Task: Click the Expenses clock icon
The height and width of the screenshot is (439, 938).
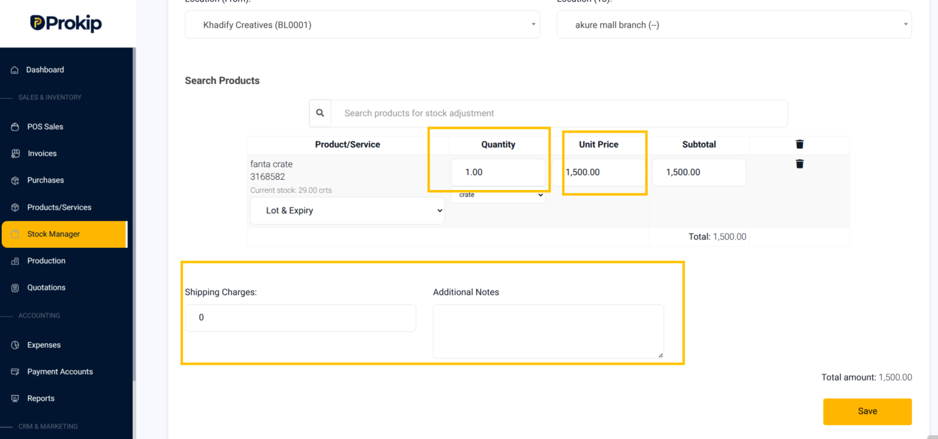Action: [15, 345]
